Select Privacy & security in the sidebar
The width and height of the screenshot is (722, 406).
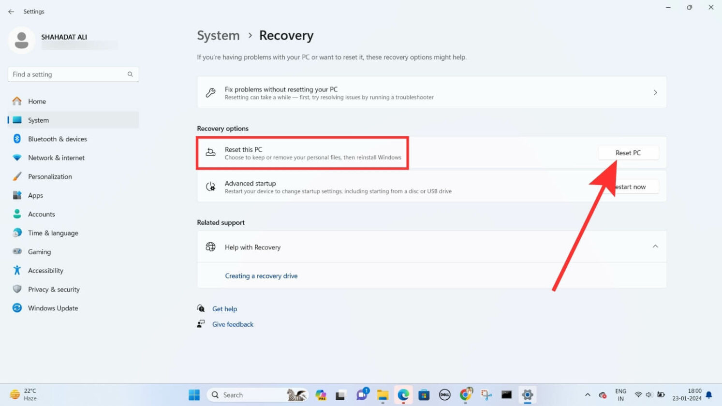54,289
